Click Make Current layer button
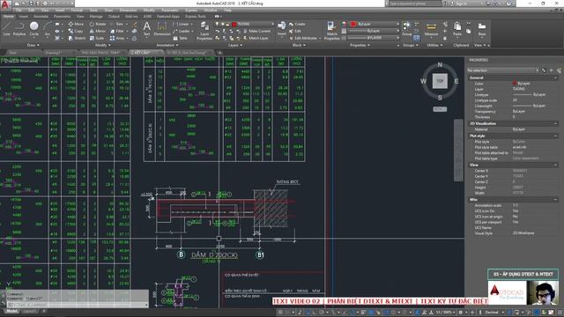Viewport: 564px width, 317px height. point(256,32)
